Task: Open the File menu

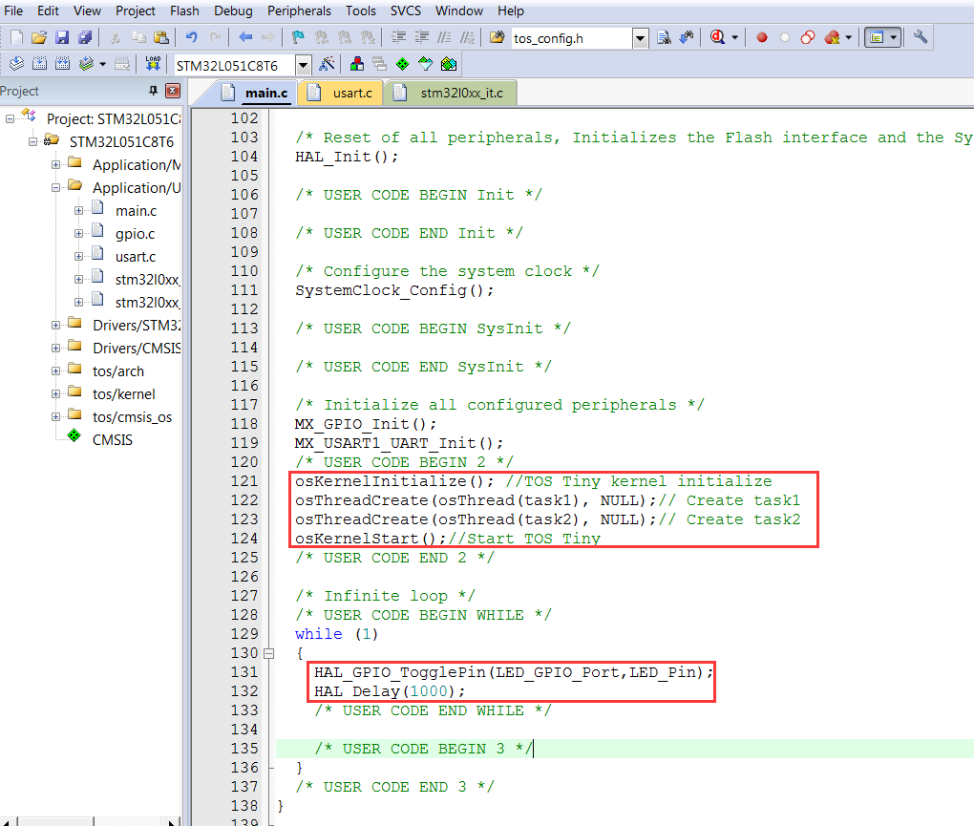Action: click(x=13, y=11)
